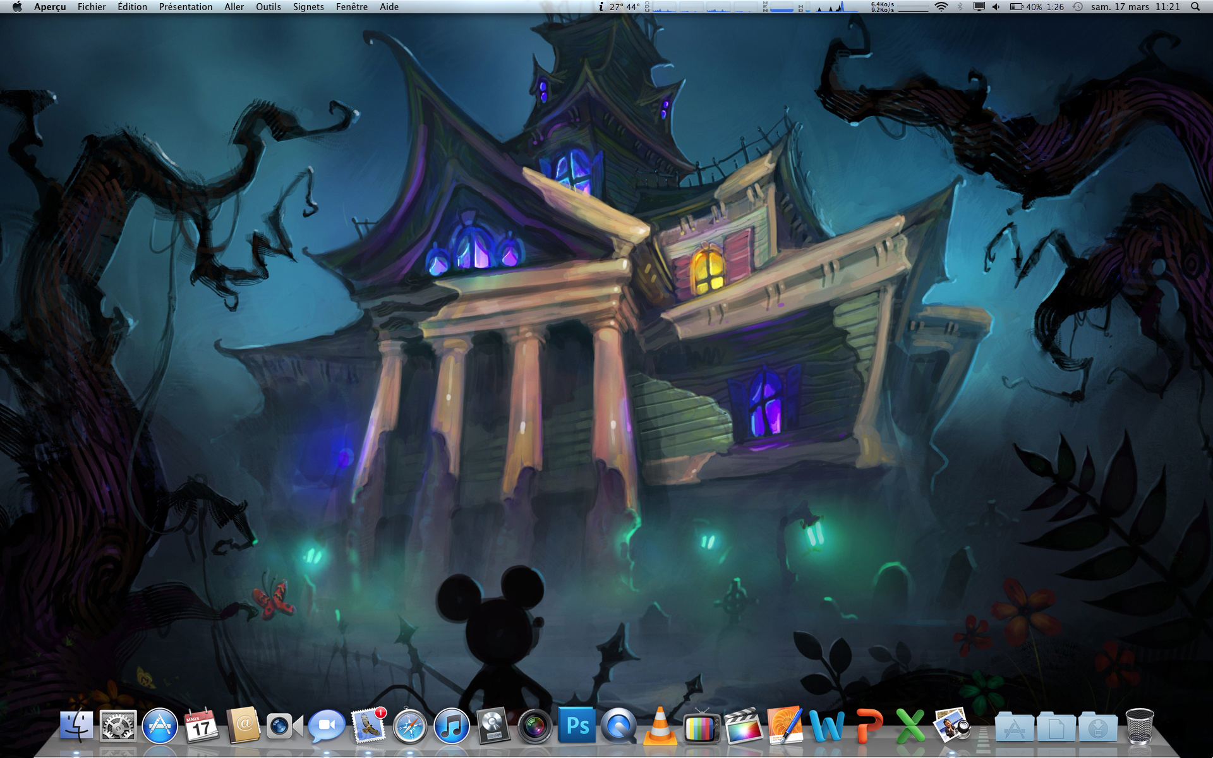
Task: Open the MEM memory usage indicator
Action: tap(778, 7)
